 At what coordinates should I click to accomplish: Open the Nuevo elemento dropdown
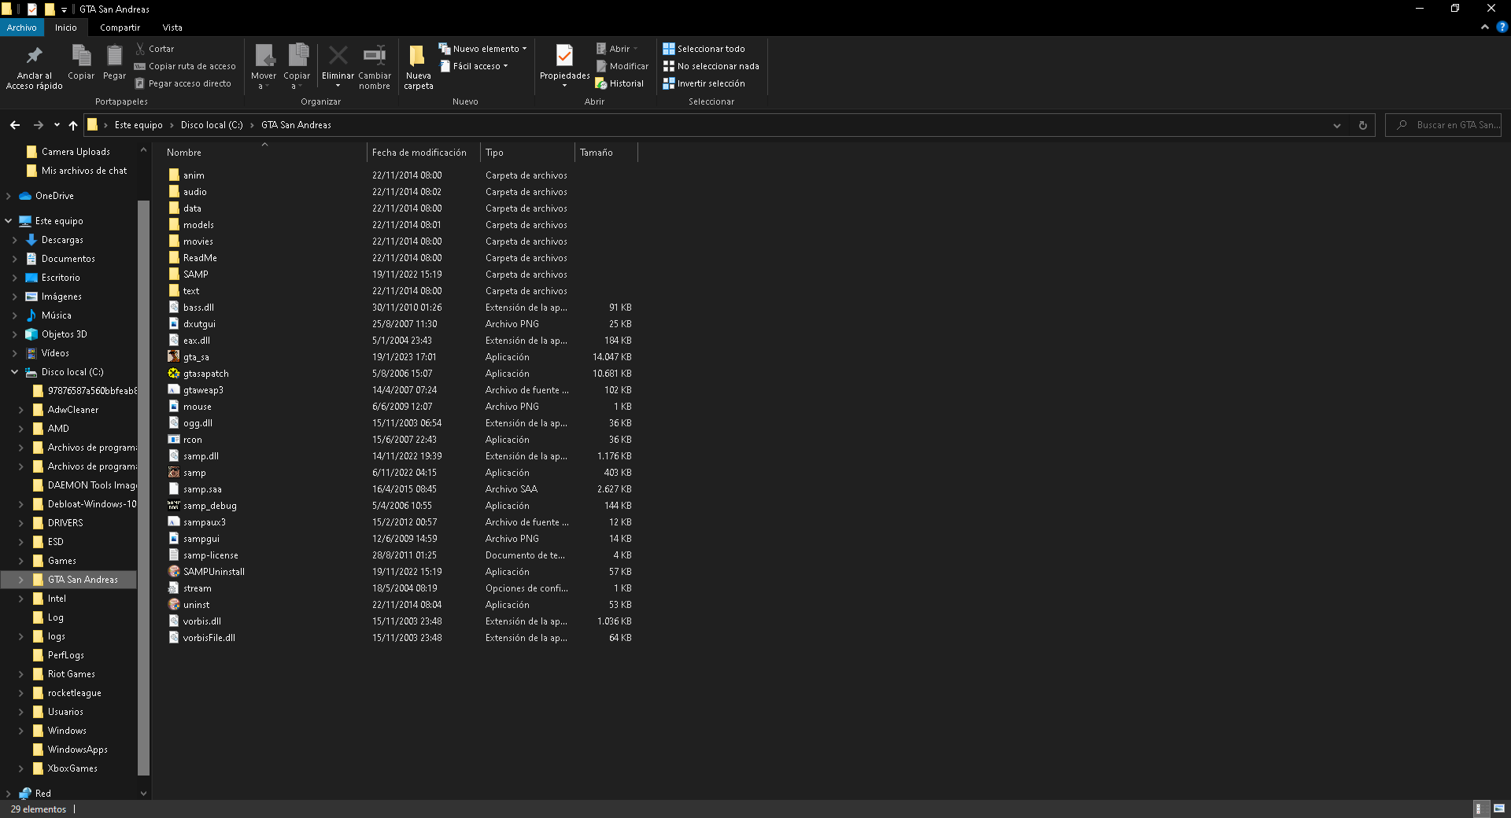[x=482, y=49]
